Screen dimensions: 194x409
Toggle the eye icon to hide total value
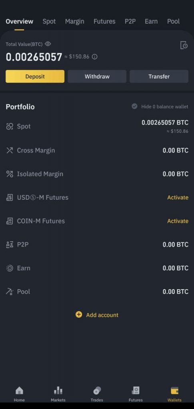coord(48,44)
